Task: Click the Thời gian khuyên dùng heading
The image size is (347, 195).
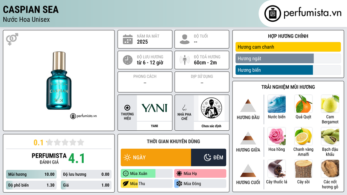Action: 173,142
